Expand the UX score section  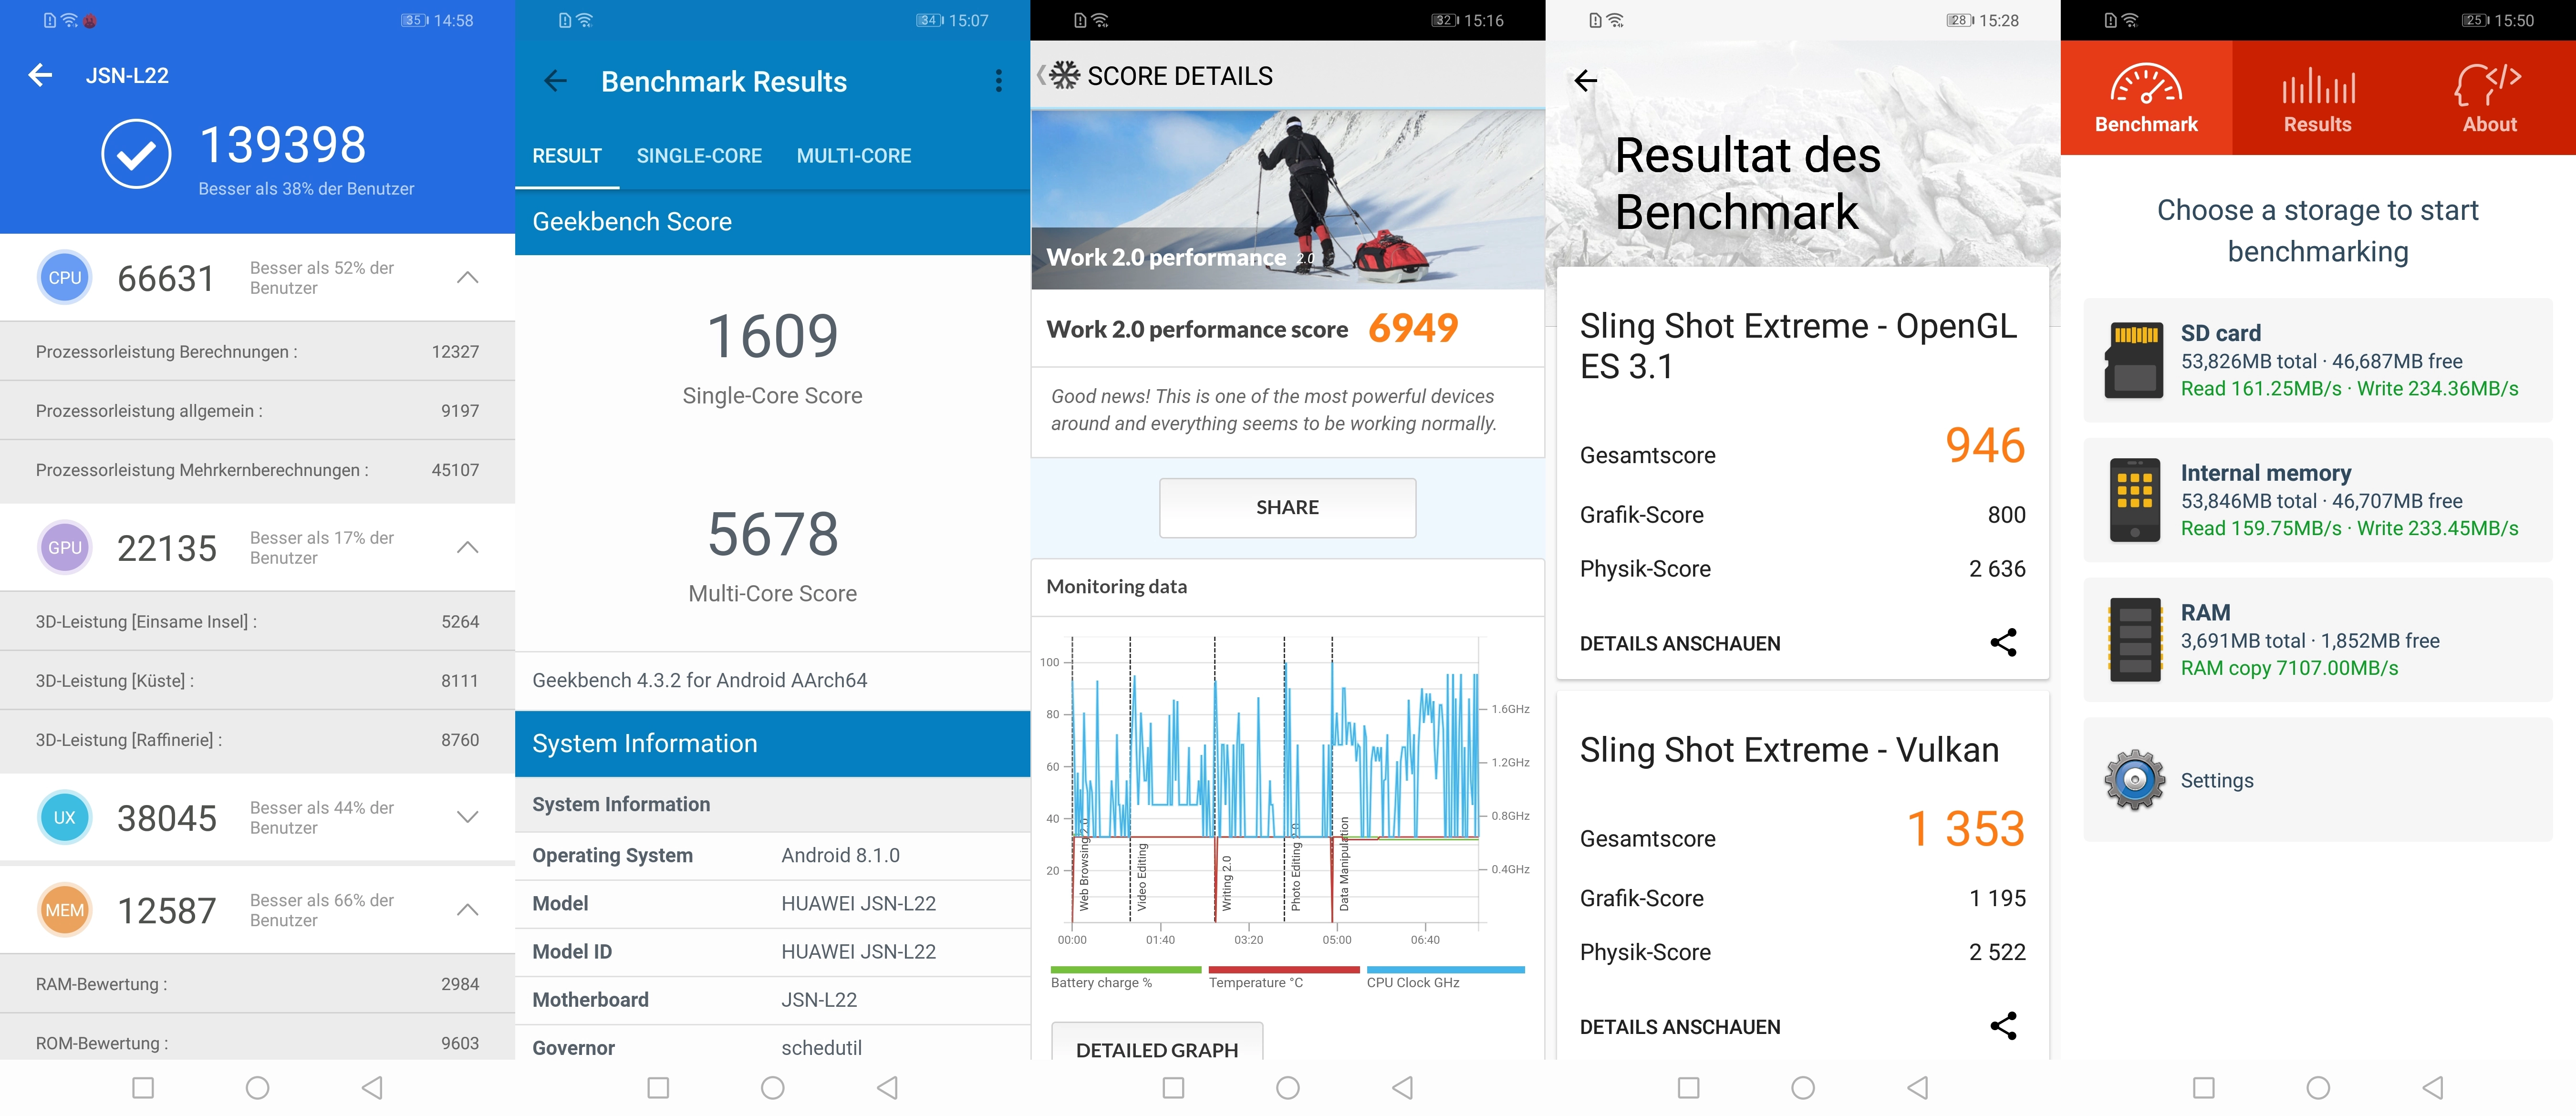point(467,818)
